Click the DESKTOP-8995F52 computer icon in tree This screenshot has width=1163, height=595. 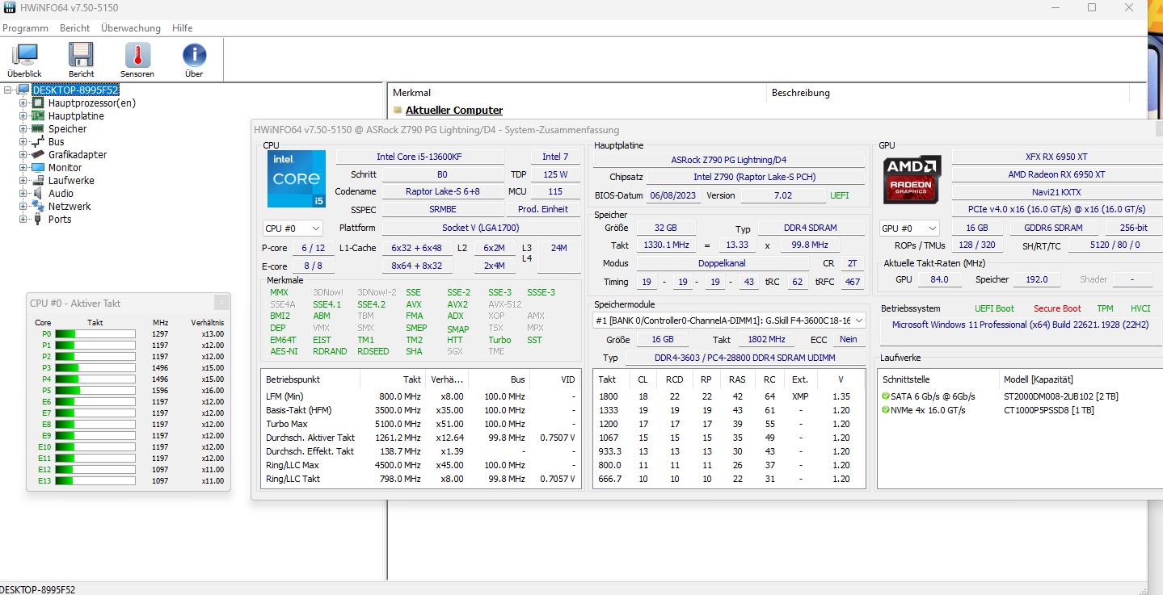tap(23, 90)
